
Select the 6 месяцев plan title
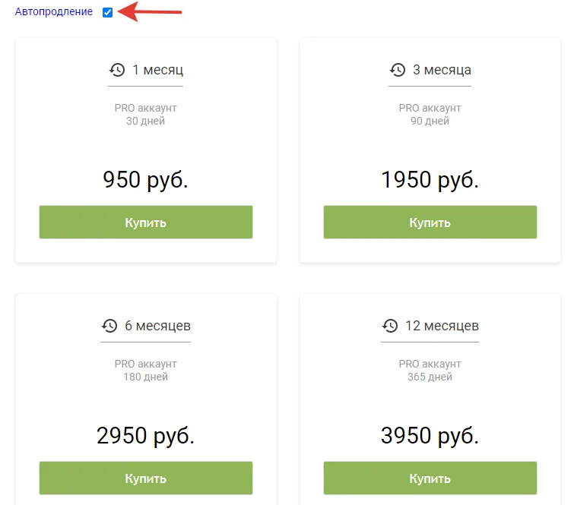[157, 326]
